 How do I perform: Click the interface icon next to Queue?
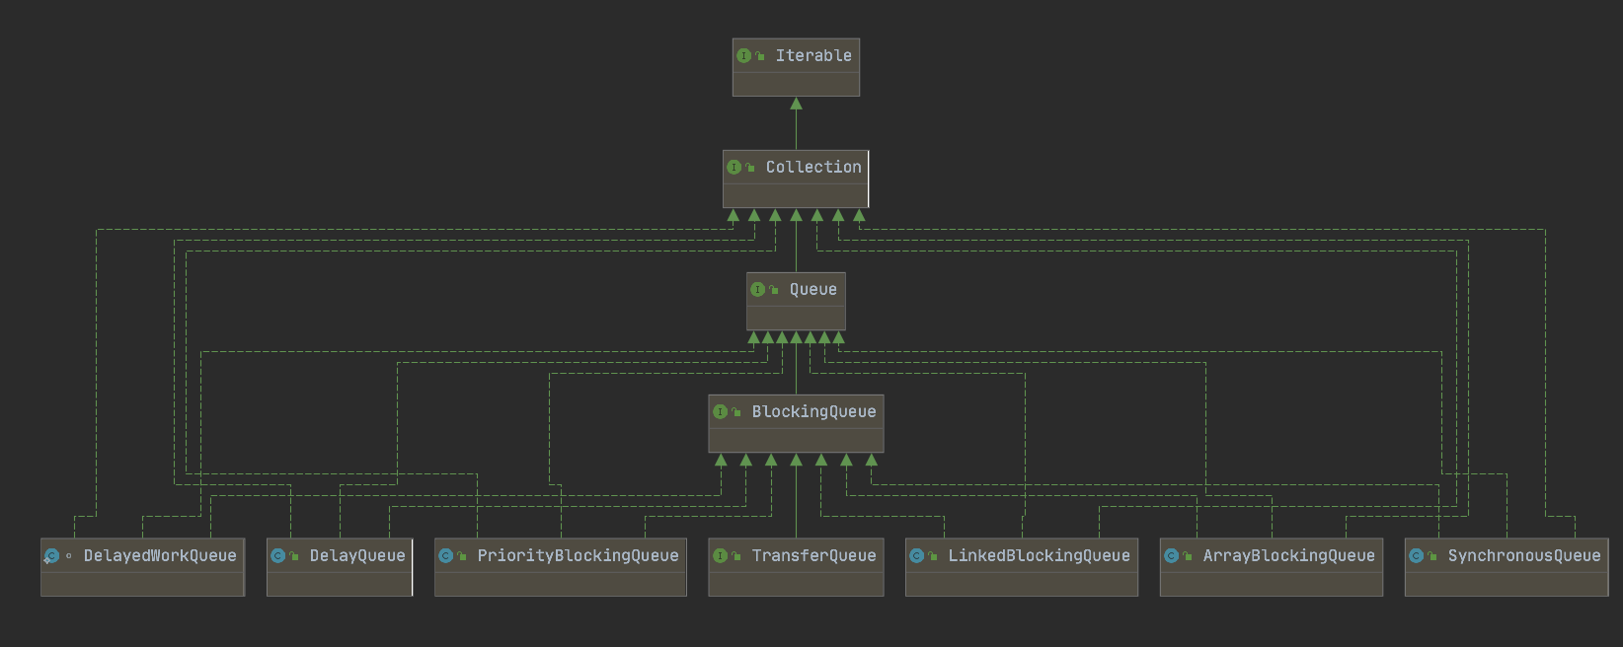757,290
